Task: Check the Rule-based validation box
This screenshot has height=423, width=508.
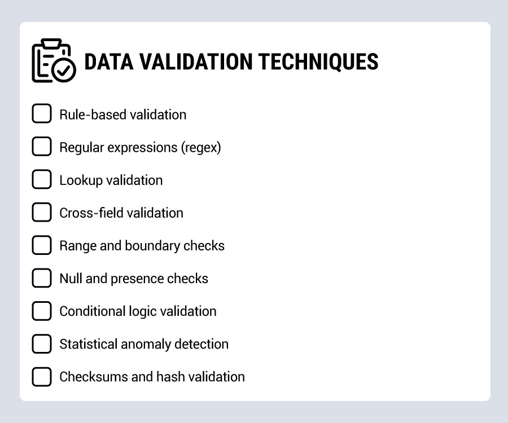Action: click(42, 113)
